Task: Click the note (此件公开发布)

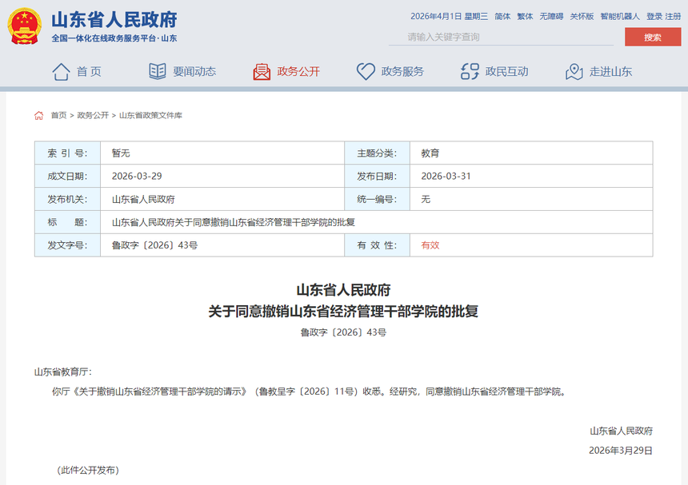Action: (88, 470)
